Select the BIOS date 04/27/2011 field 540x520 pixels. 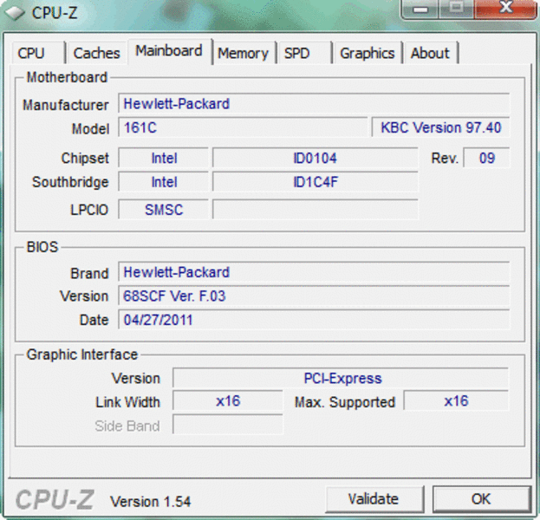coord(313,320)
